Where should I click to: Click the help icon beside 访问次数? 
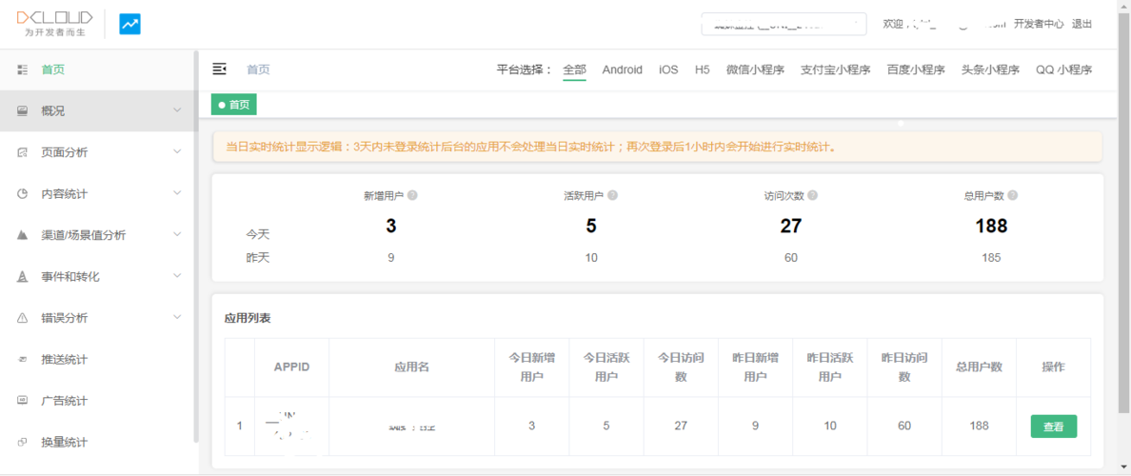click(x=812, y=195)
